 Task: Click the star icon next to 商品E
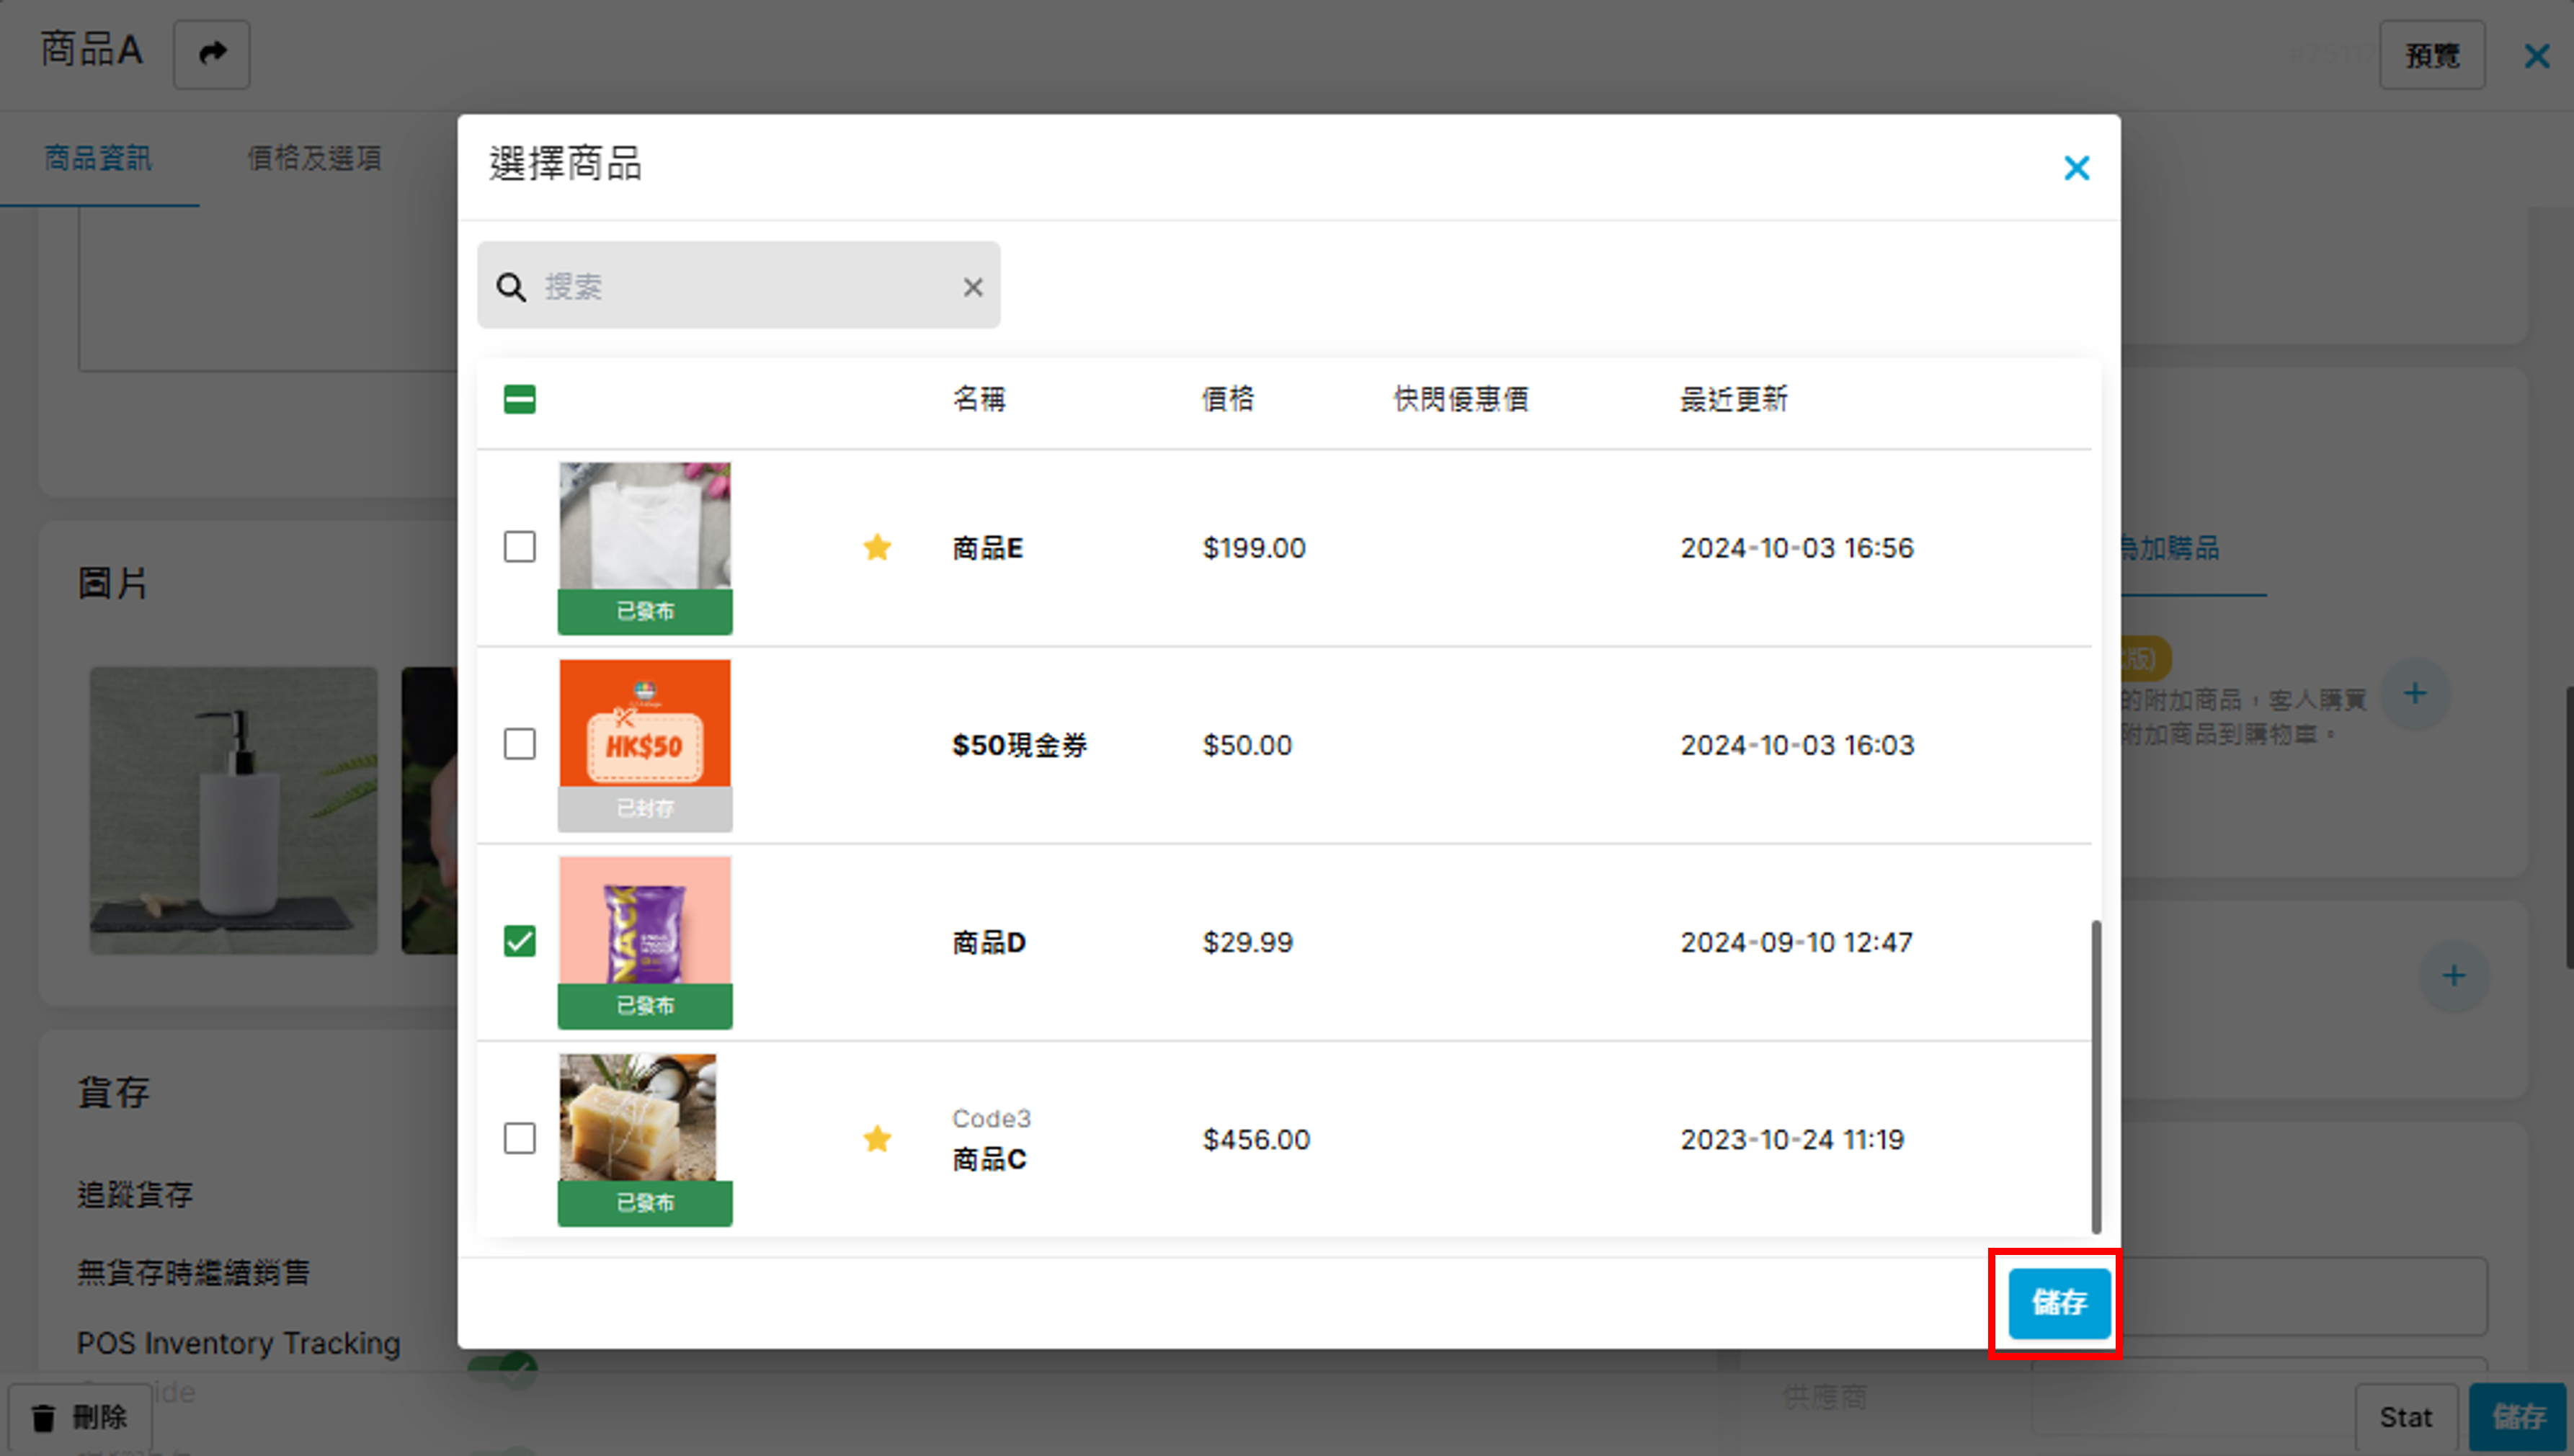coord(877,547)
